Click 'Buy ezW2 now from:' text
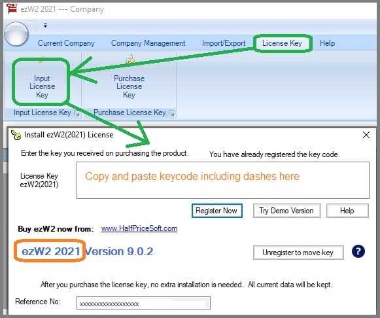The image size is (380, 318). (x=56, y=229)
